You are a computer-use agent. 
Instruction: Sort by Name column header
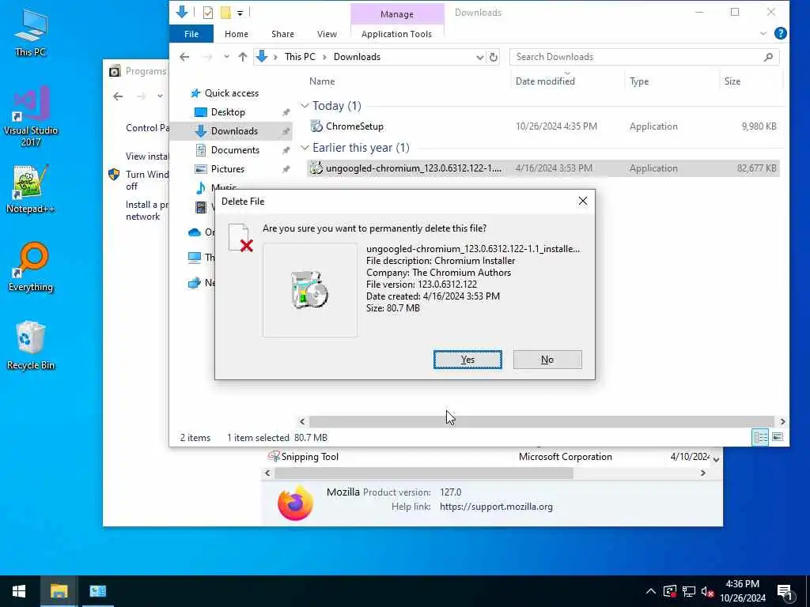pos(322,81)
